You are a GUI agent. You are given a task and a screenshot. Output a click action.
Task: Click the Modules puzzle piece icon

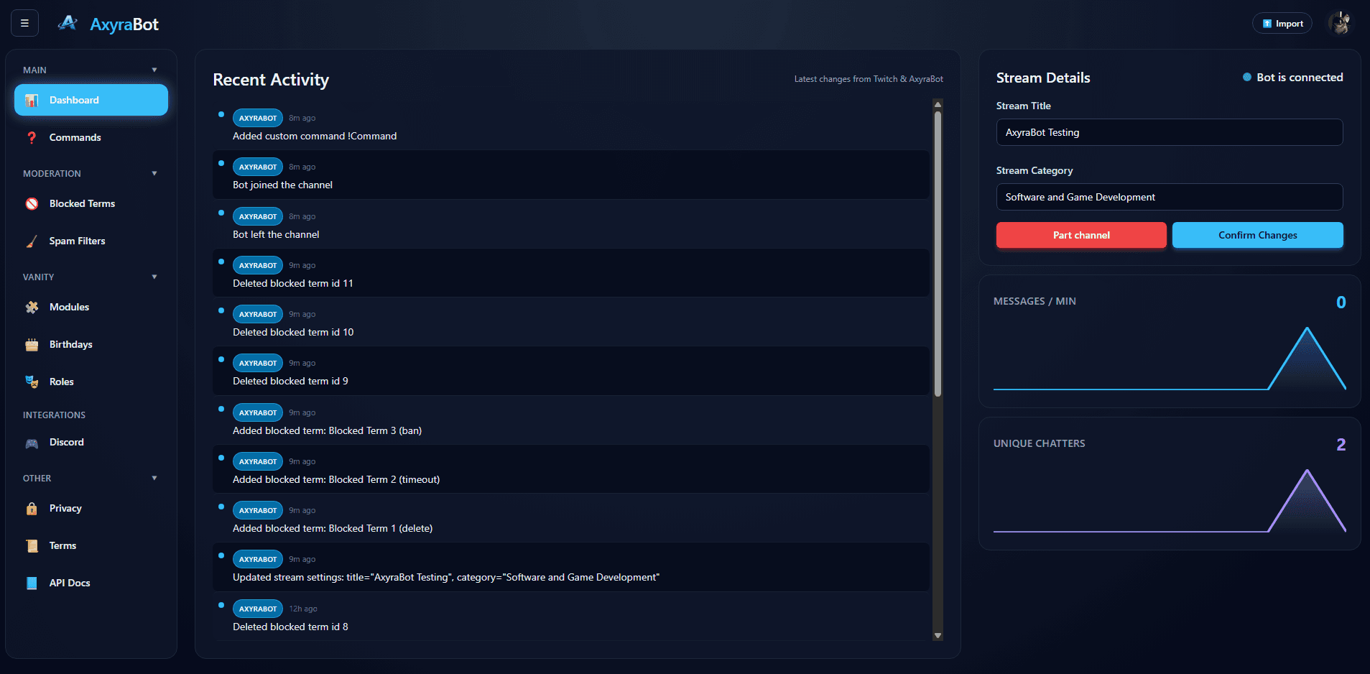pyautogui.click(x=32, y=308)
